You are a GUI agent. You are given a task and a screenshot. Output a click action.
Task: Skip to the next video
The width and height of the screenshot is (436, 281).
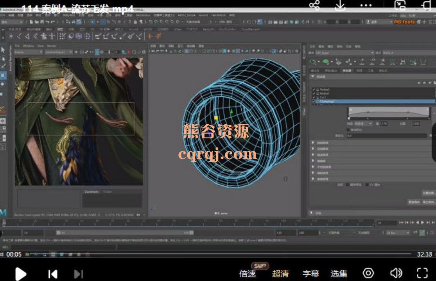tap(79, 274)
